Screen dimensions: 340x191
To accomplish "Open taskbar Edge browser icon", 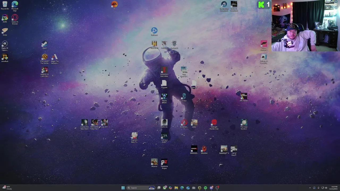I will point(182,188).
